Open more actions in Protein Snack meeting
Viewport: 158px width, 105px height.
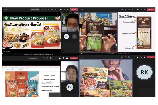click(54, 58)
